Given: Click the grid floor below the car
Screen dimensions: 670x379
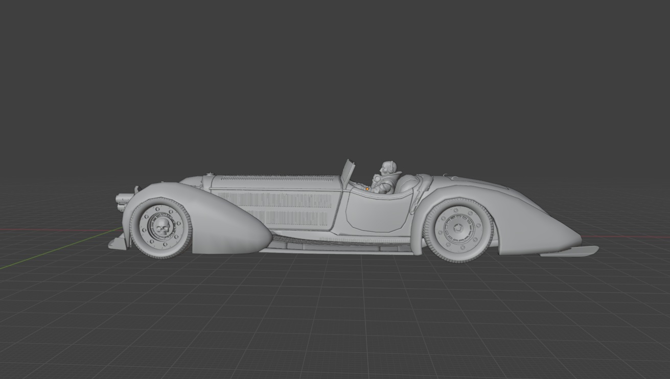Looking at the screenshot, I should (332, 317).
